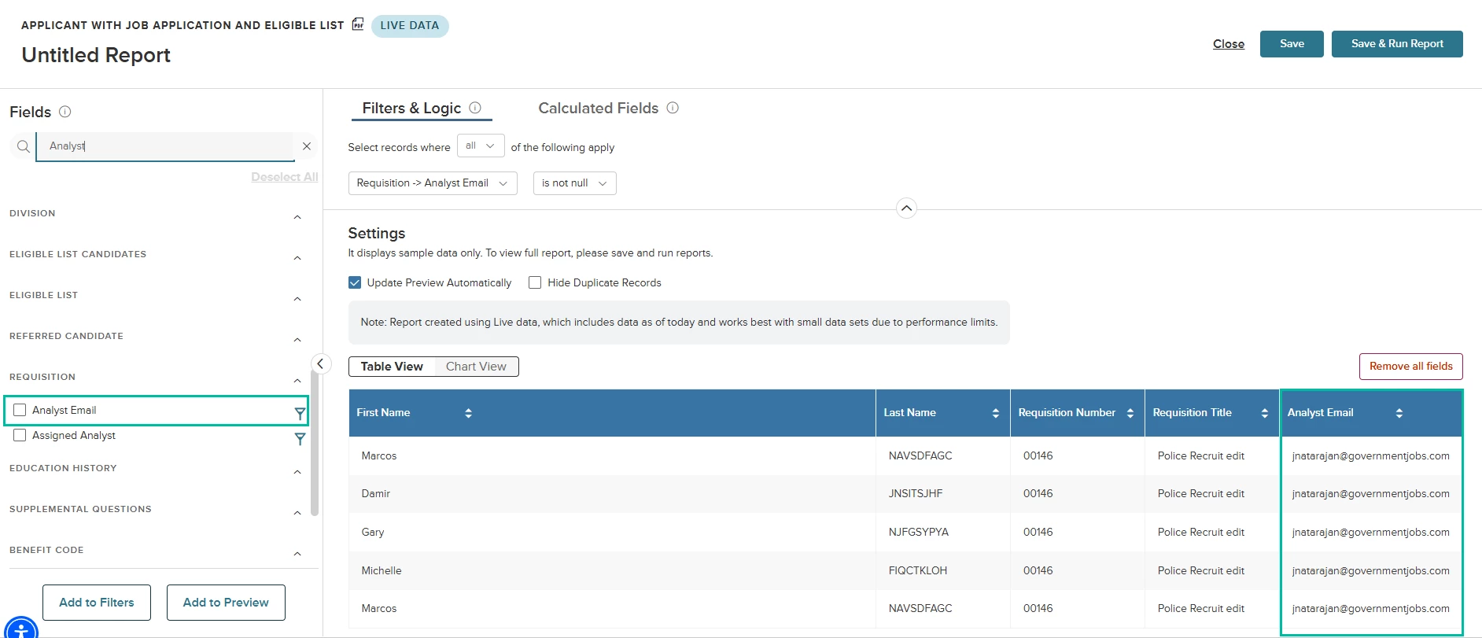Check the Assigned Analyst field checkbox
1482x638 pixels.
pyautogui.click(x=20, y=435)
